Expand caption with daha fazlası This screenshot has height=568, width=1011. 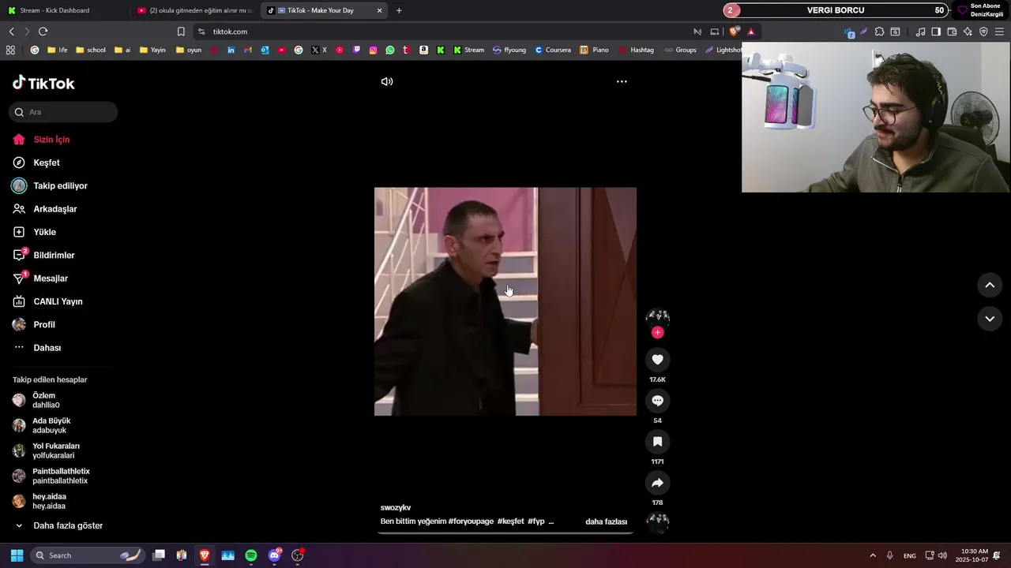[606, 521]
